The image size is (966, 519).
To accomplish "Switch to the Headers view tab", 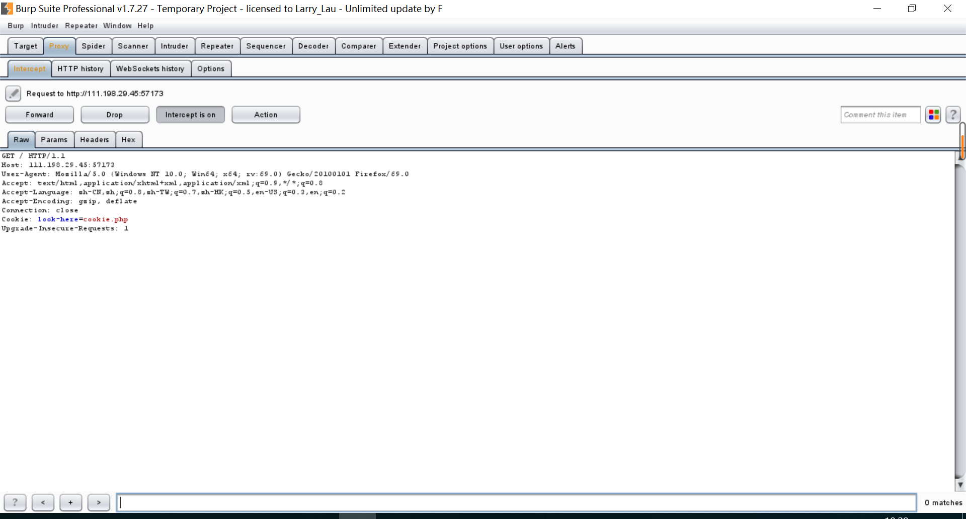I will click(95, 139).
